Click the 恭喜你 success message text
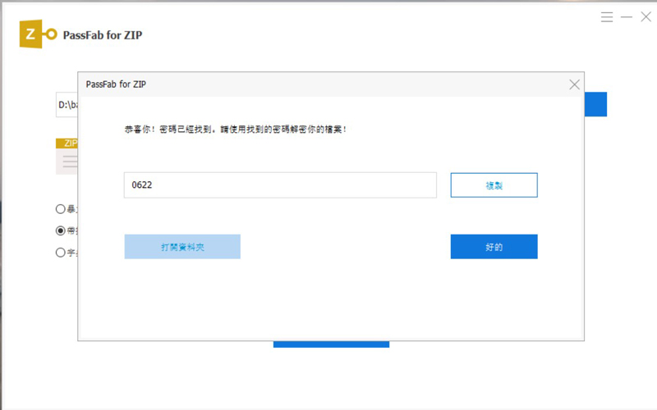The height and width of the screenshot is (410, 657). tap(235, 130)
